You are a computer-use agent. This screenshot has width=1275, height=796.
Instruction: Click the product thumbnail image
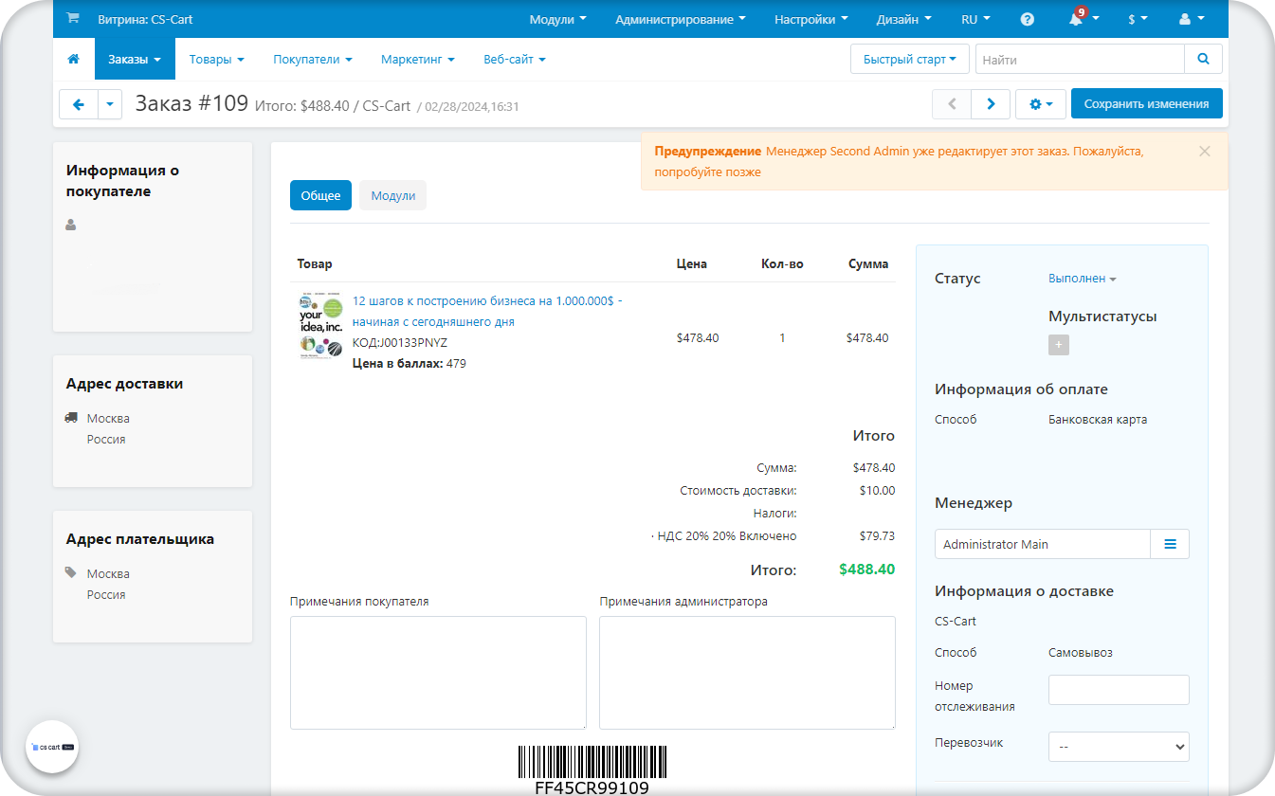pyautogui.click(x=320, y=326)
